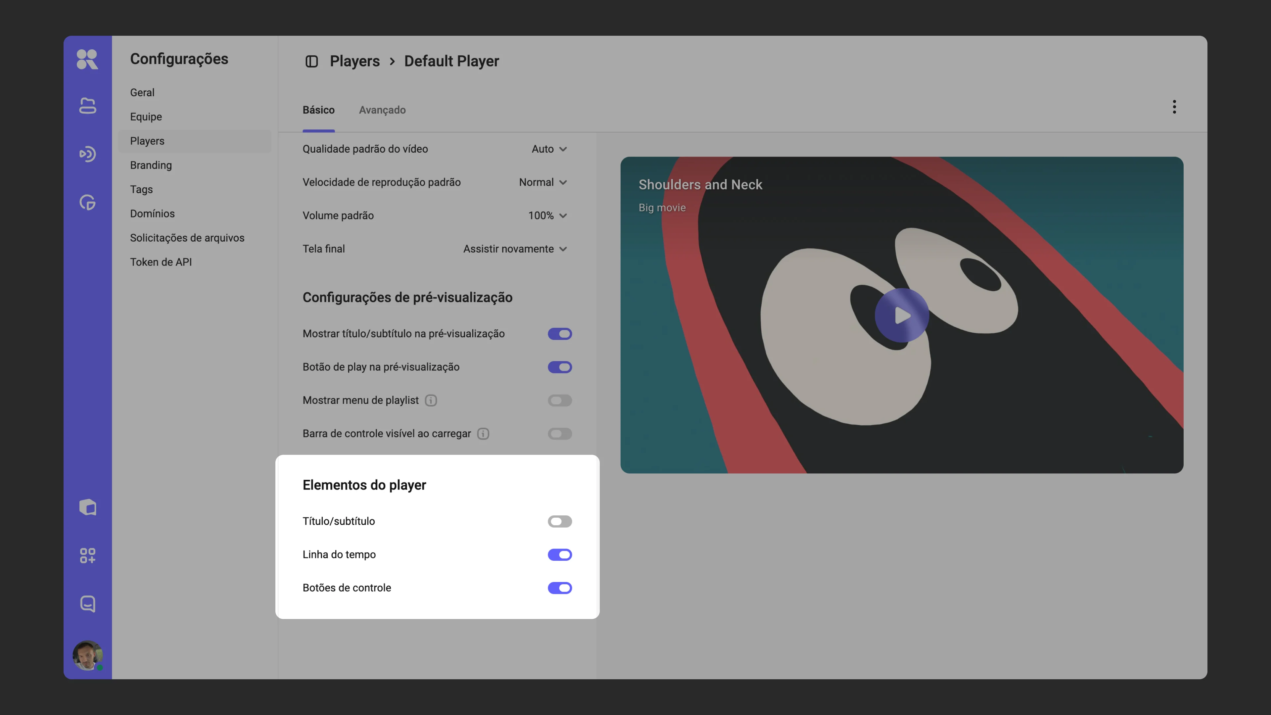Select Players in settings menu
1271x715 pixels.
pyautogui.click(x=194, y=141)
